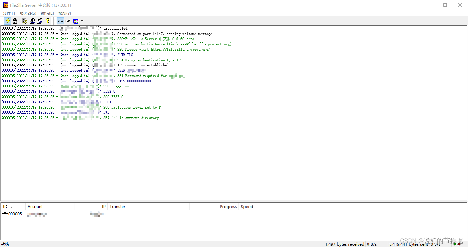Click '220-FileZilla Server 中文版 0.9.60 beta' line
This screenshot has width=468, height=247.
click(98, 39)
